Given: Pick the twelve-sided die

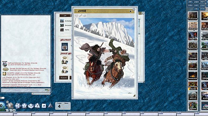Looking at the screenshot, I should [24, 106].
